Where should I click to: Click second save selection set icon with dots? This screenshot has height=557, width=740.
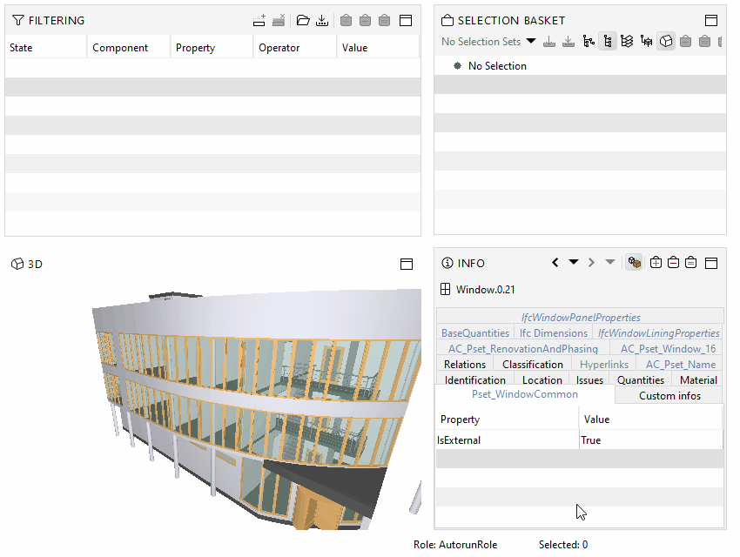[x=568, y=42]
